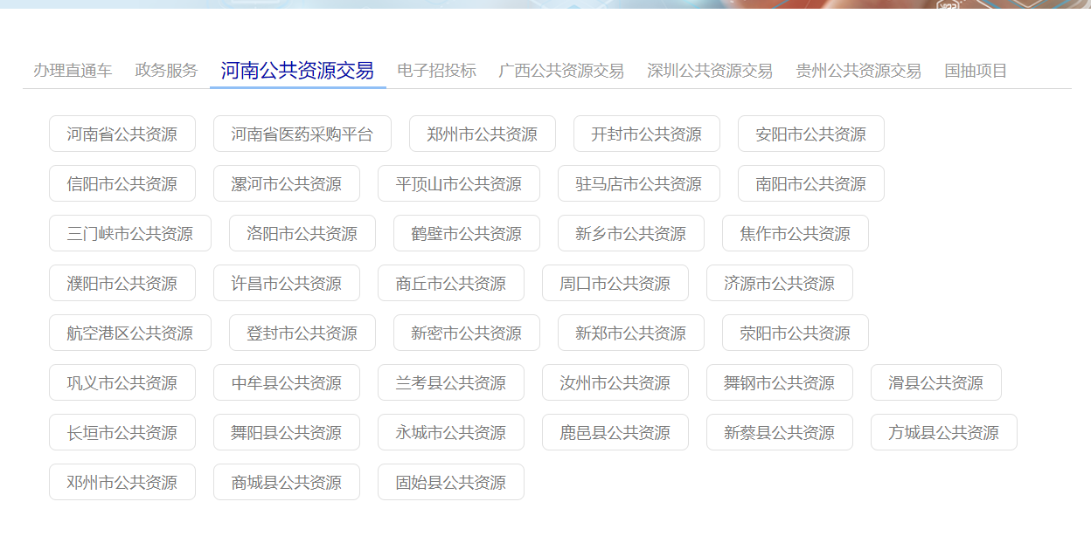Select 航空港区公共资源 button
Viewport: 1091px width, 543px height.
130,333
